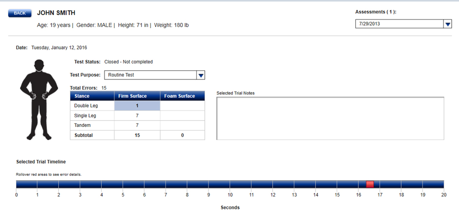Click the BACK button
The height and width of the screenshot is (219, 459).
coord(19,13)
